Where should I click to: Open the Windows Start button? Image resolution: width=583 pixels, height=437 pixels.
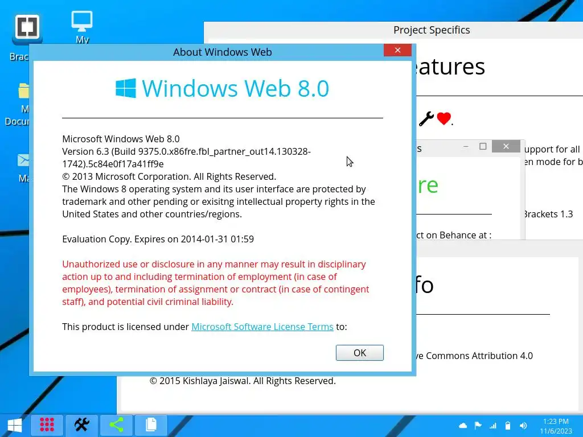click(15, 425)
